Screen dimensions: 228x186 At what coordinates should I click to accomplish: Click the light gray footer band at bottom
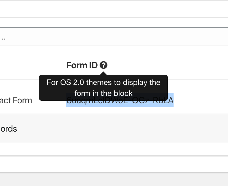(x=113, y=180)
